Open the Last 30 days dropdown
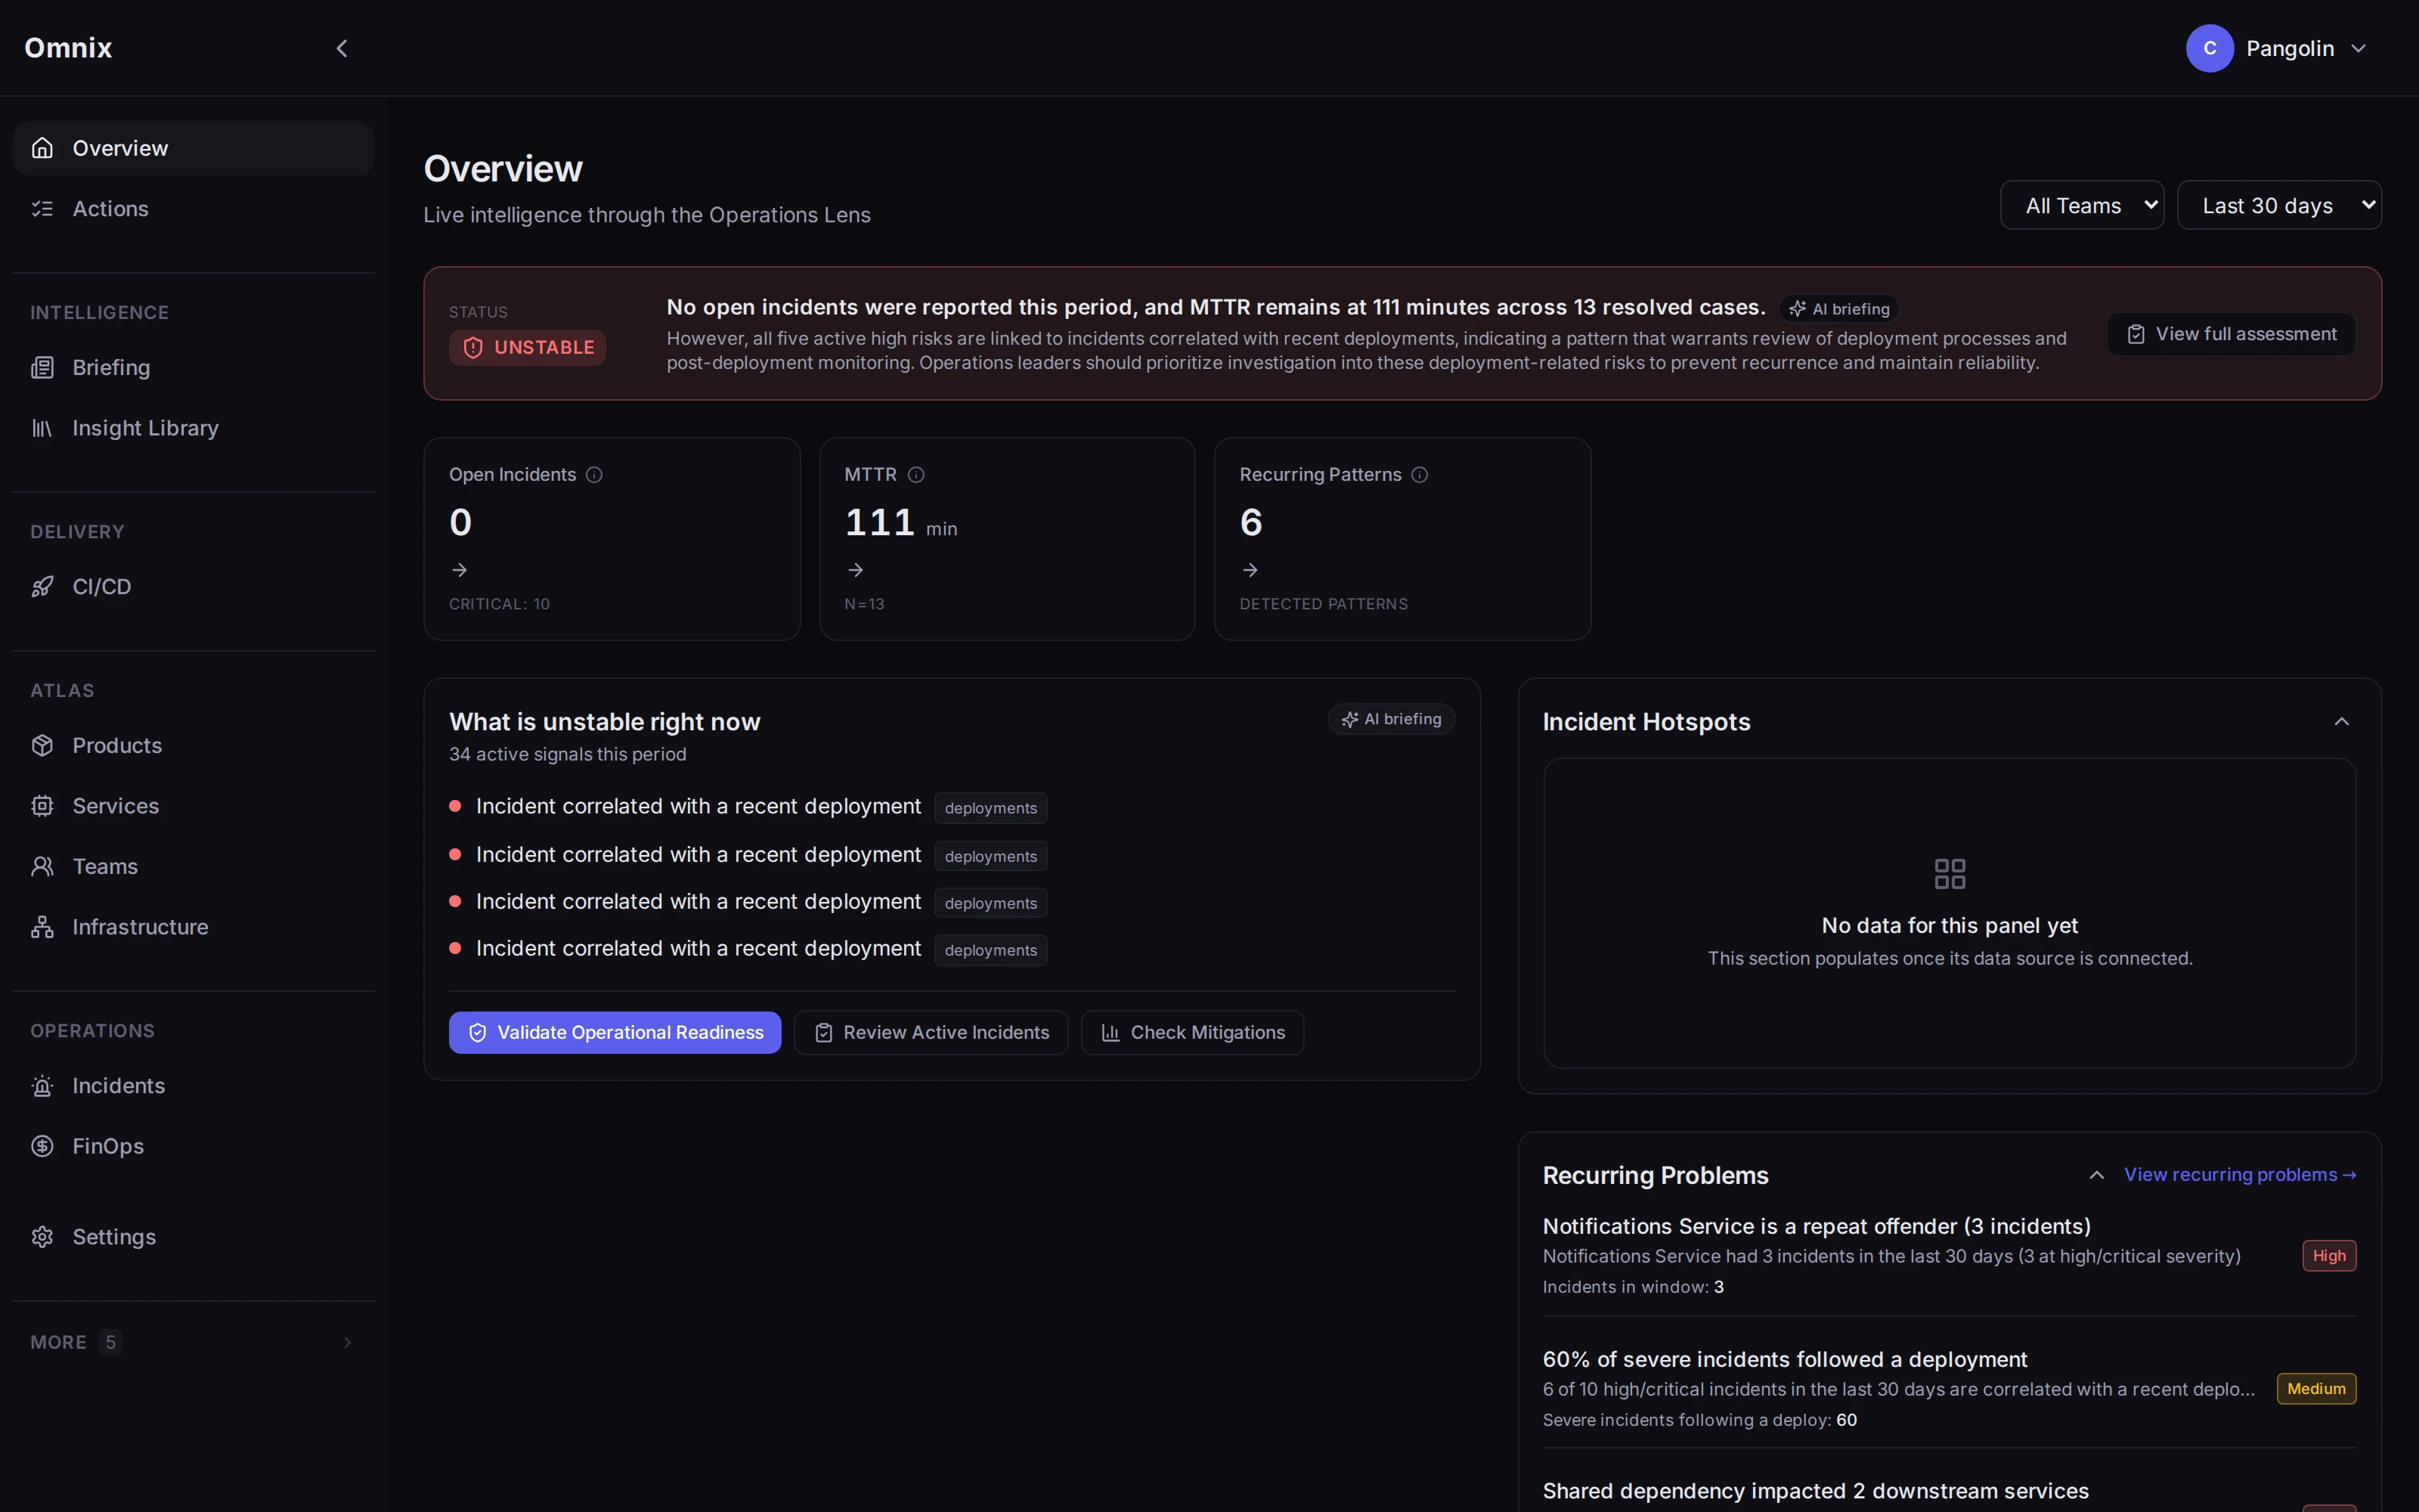Viewport: 2419px width, 1512px height. pos(2279,205)
